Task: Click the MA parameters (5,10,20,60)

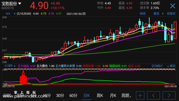Action: (24, 14)
